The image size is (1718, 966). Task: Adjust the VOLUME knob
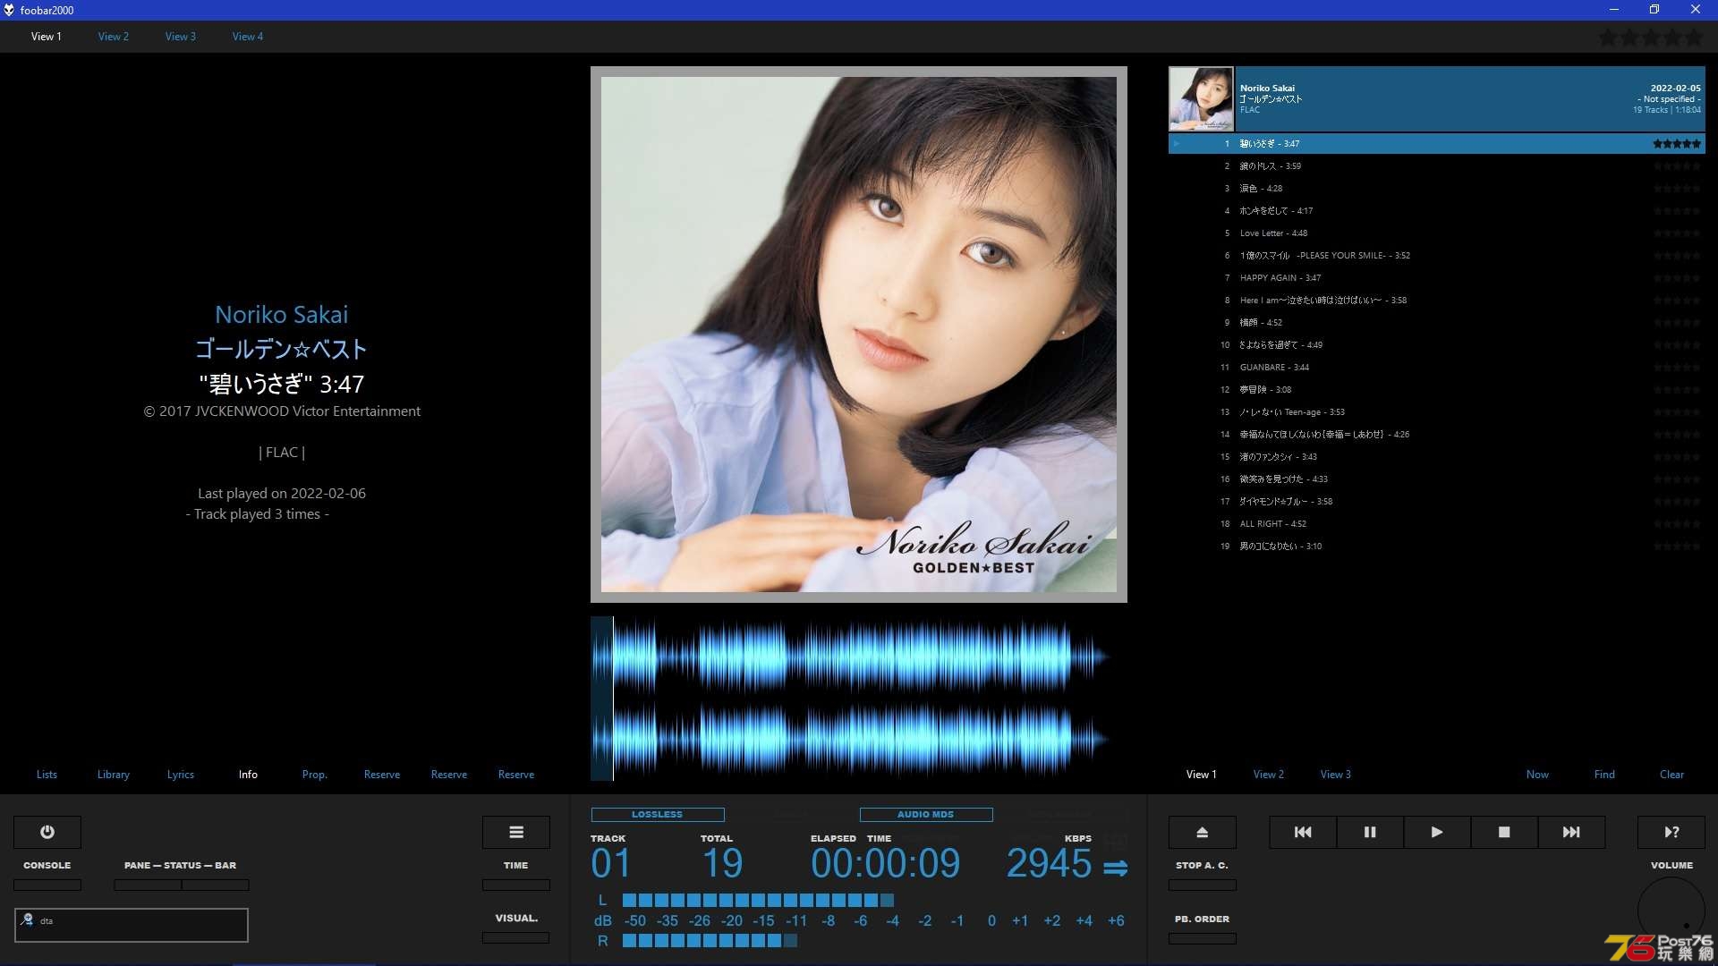pos(1671,911)
